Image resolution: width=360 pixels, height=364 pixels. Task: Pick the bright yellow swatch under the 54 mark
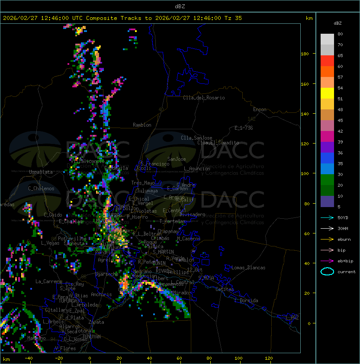click(x=327, y=93)
